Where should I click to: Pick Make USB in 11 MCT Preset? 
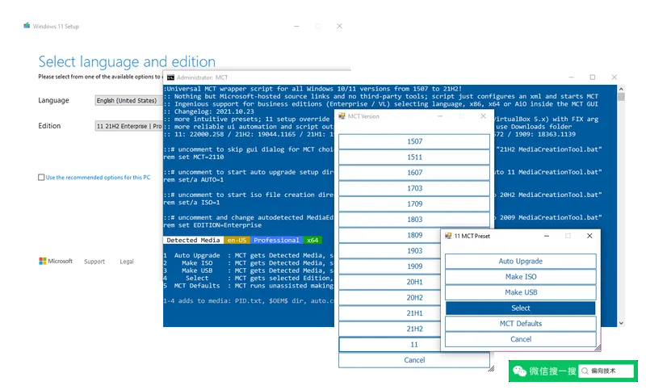(520, 292)
